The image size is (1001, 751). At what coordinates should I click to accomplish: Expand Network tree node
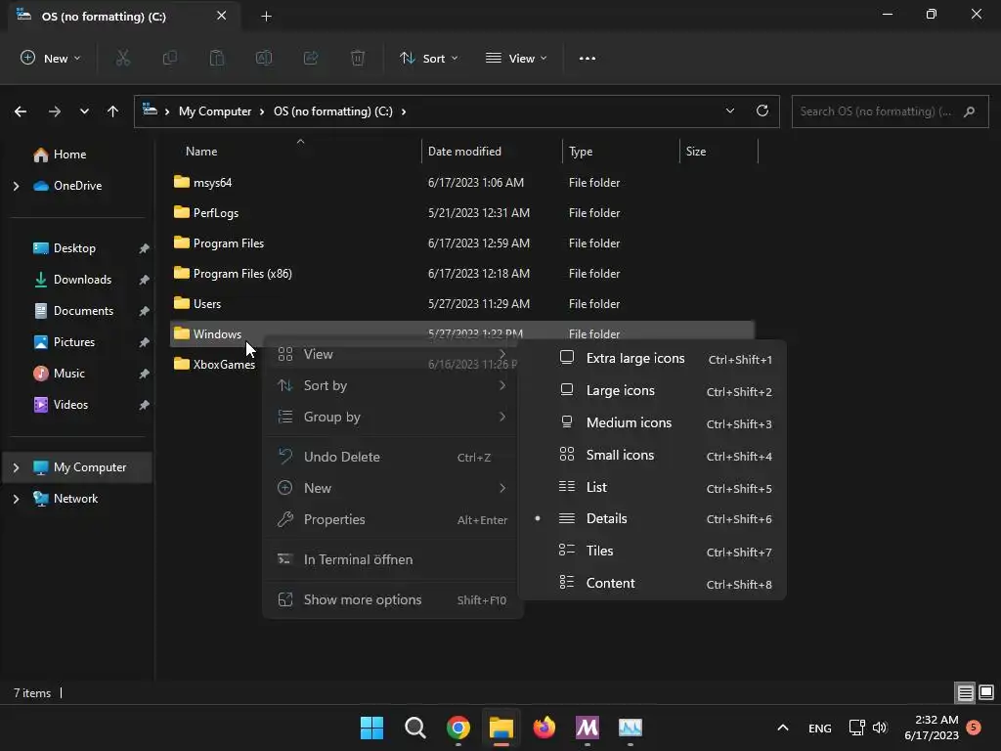(16, 499)
